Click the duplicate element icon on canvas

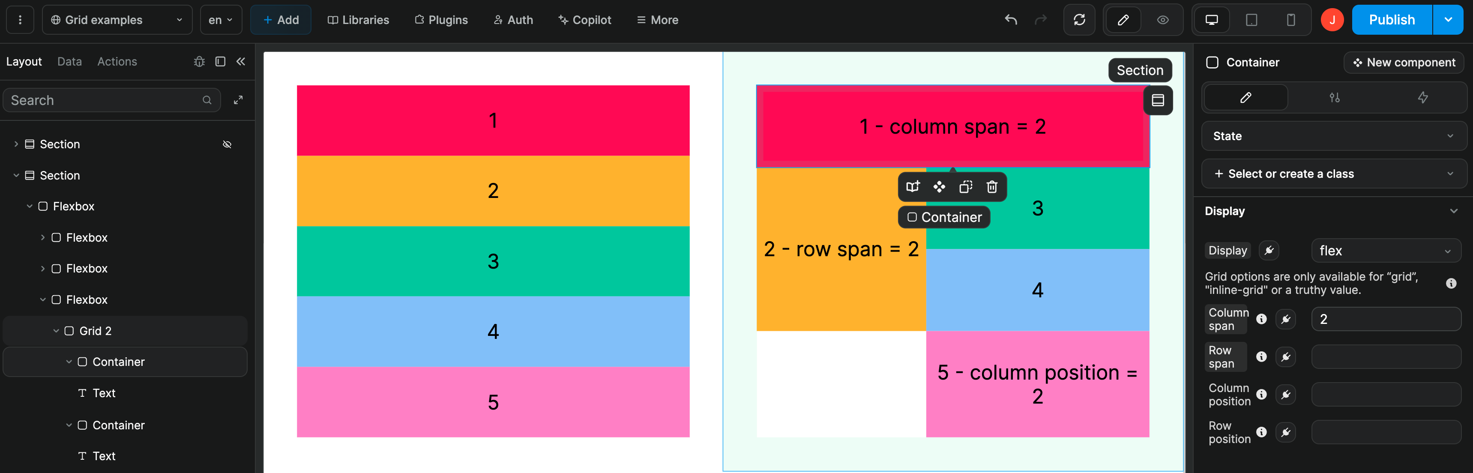click(x=965, y=187)
